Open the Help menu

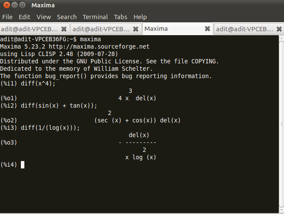coord(140,17)
